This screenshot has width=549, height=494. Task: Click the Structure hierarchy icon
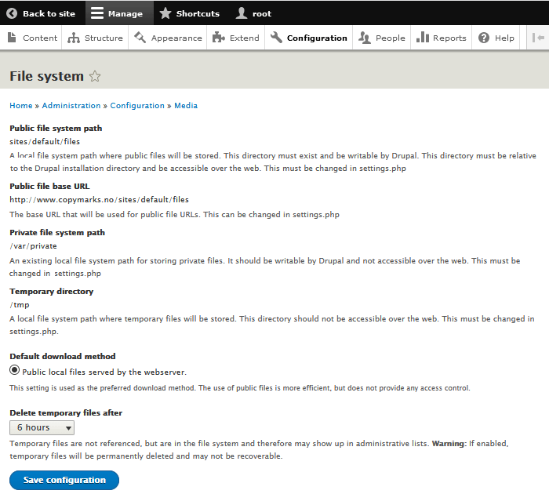74,38
